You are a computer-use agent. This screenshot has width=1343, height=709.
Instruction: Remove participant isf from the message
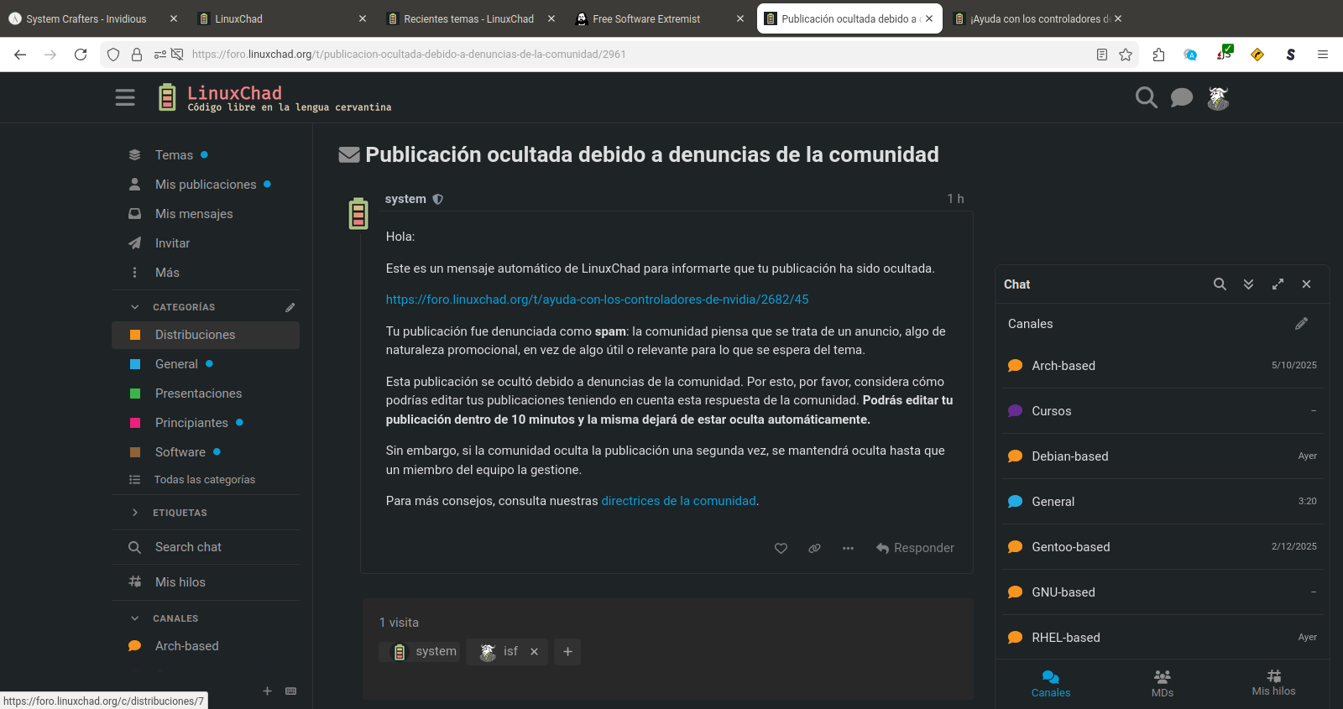click(x=534, y=652)
